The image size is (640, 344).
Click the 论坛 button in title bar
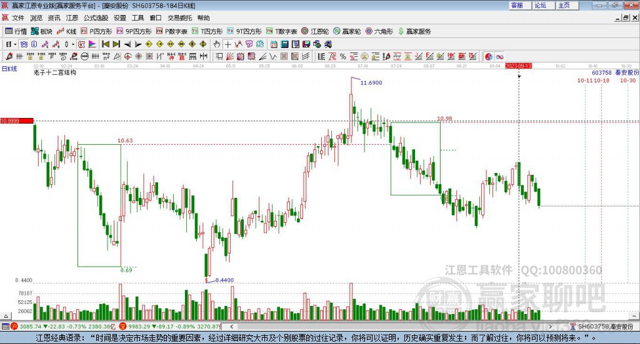click(544, 5)
